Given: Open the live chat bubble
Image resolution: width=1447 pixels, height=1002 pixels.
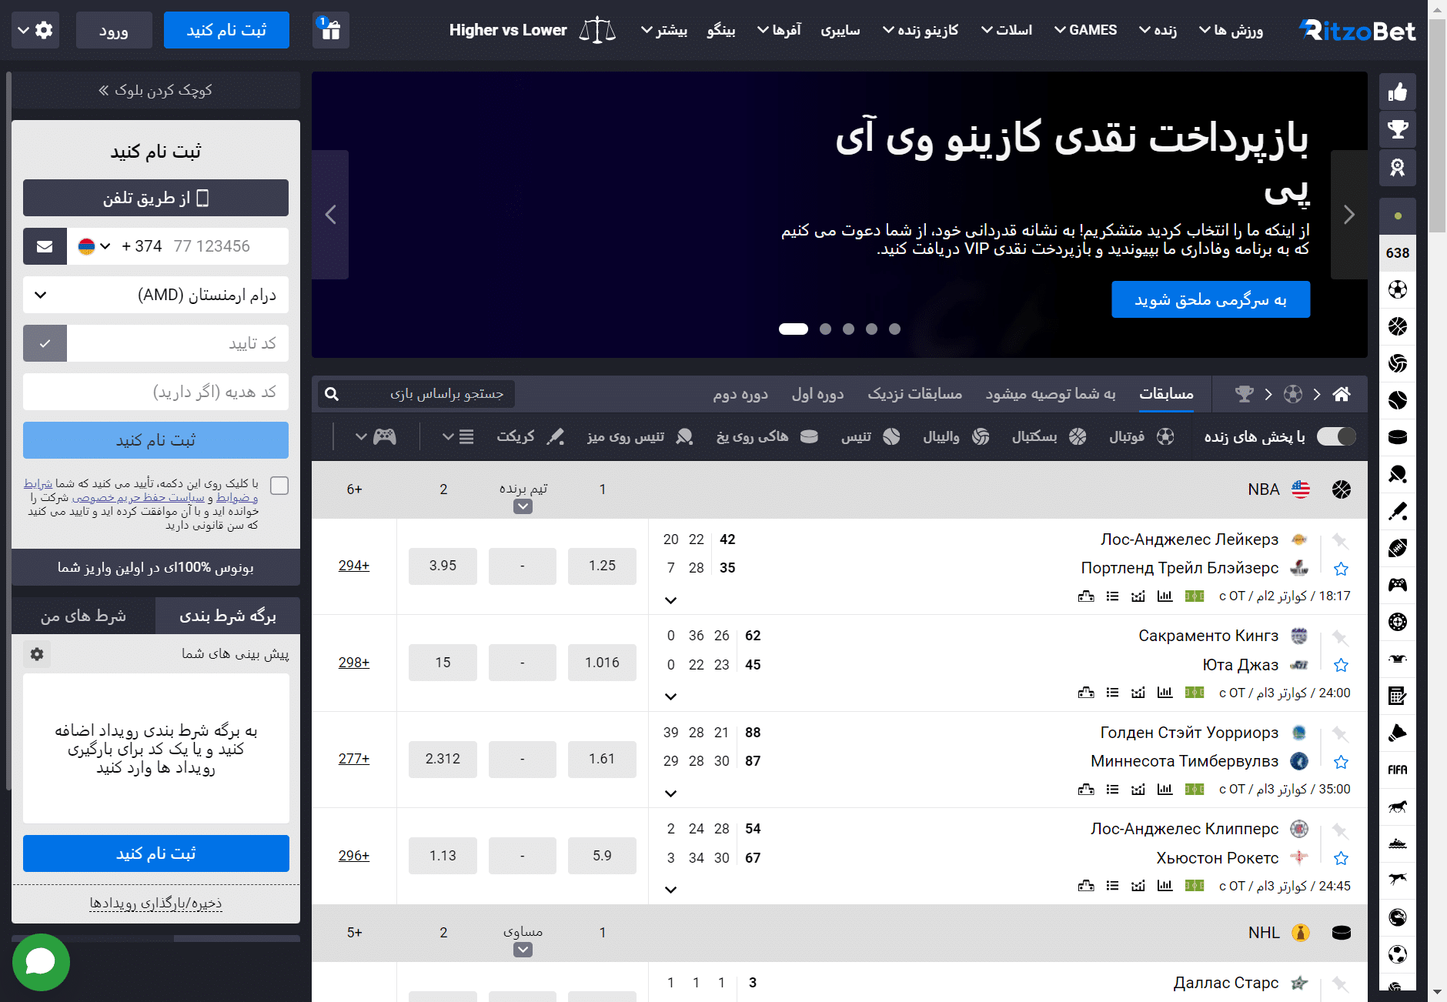Looking at the screenshot, I should pos(41,962).
